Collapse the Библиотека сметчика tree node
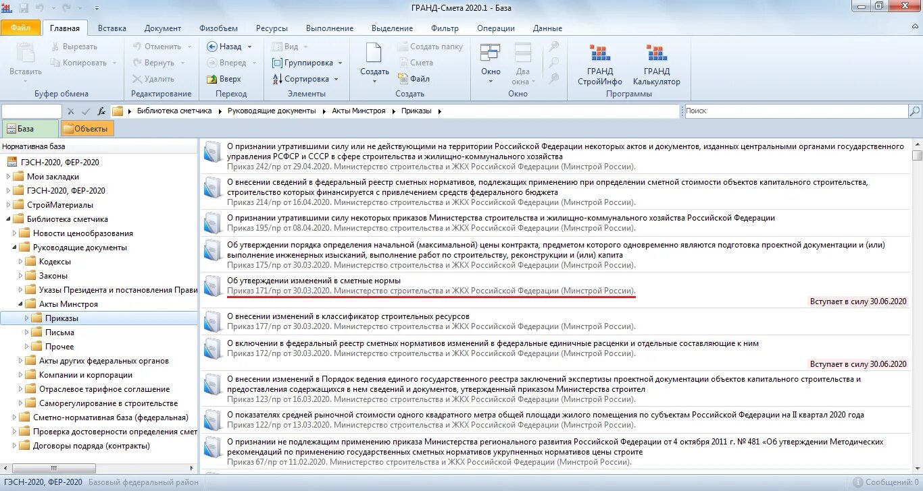Viewport: 923px width, 491px height. pos(9,219)
